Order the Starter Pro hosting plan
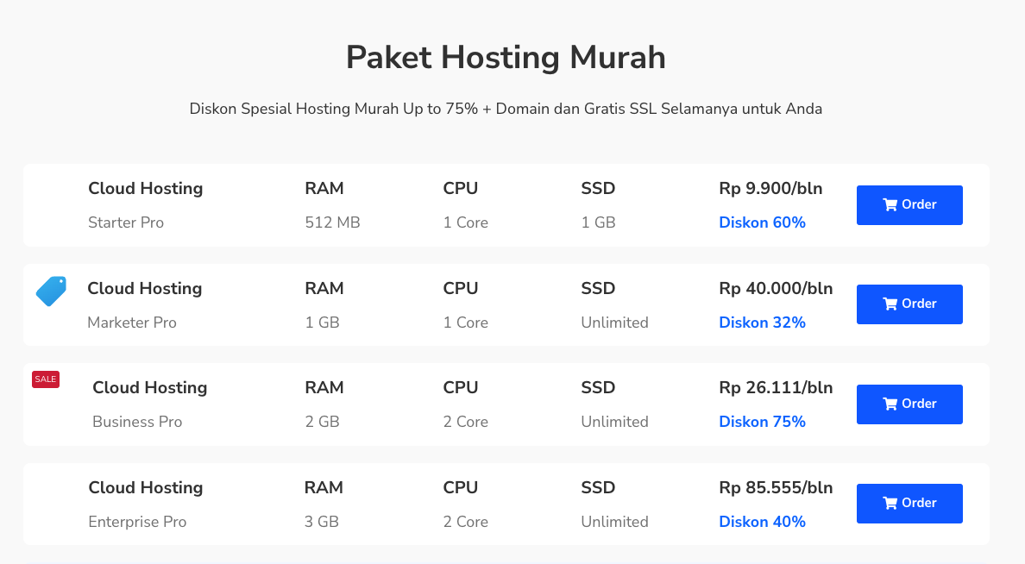The height and width of the screenshot is (564, 1025). point(909,205)
